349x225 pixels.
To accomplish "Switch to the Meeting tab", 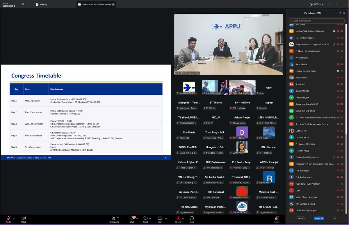I will tap(41, 4).
